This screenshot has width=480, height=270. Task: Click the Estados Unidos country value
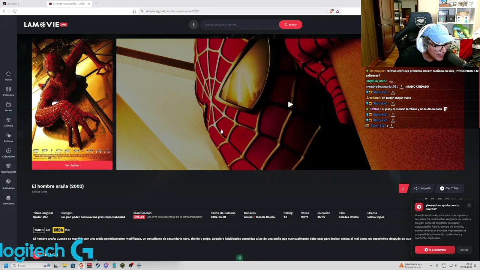tap(349, 217)
